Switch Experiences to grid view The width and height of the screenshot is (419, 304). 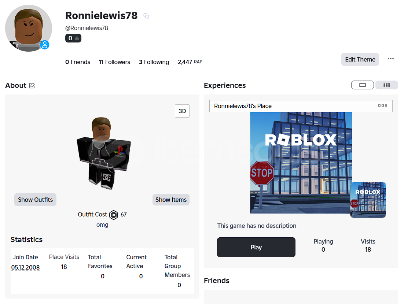[386, 85]
